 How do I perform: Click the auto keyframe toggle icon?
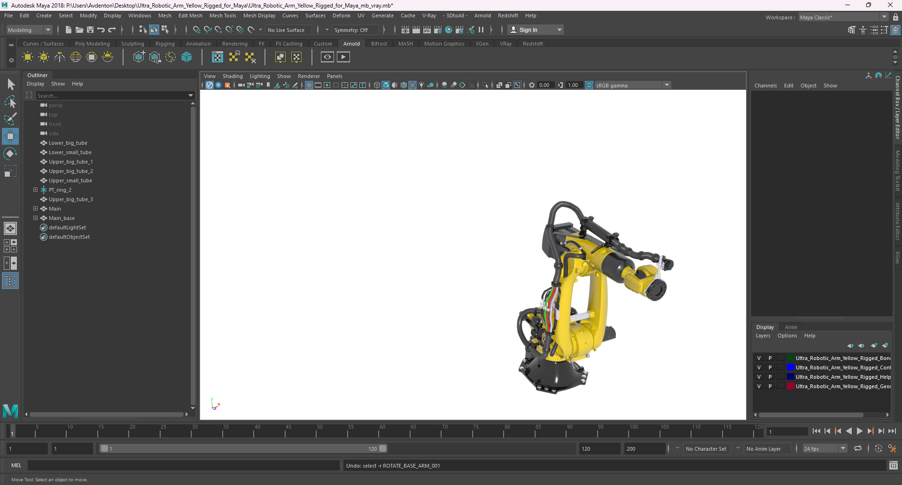tap(878, 448)
